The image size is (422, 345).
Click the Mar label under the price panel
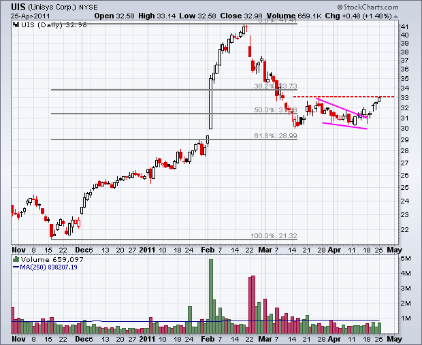click(265, 250)
